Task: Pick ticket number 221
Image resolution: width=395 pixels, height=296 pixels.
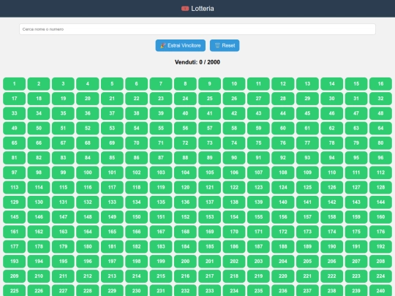Action: 307,276
